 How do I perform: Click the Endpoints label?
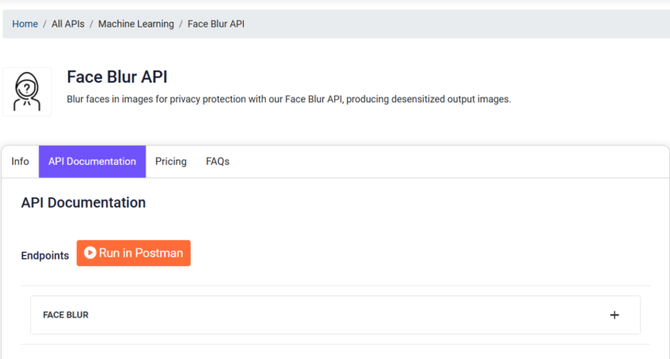[45, 255]
